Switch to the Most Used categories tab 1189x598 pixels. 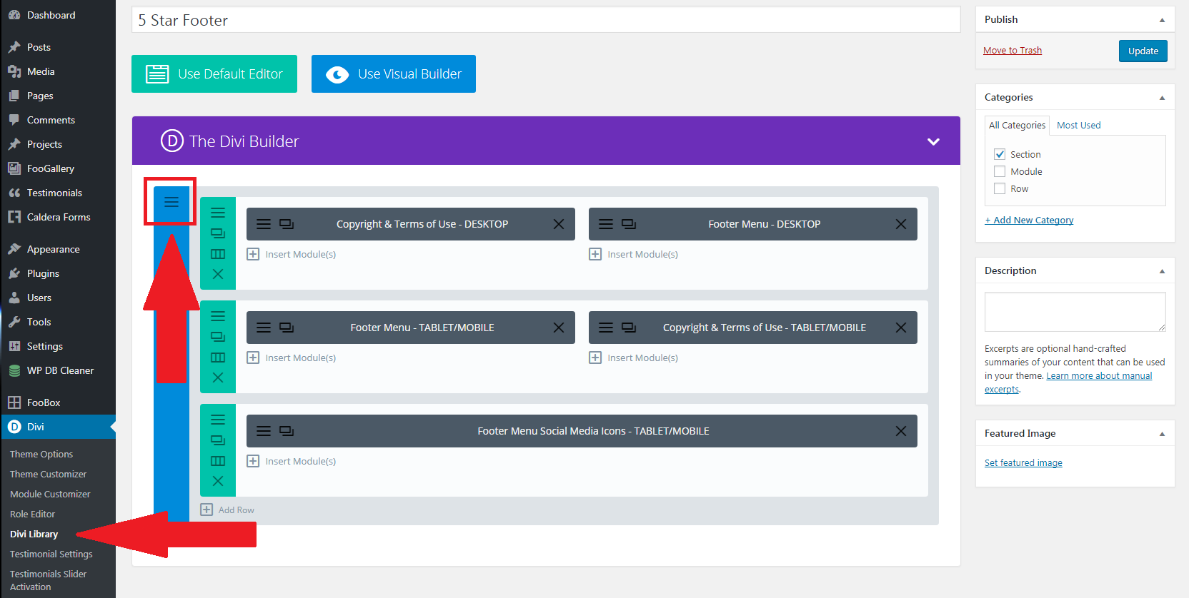(1079, 125)
